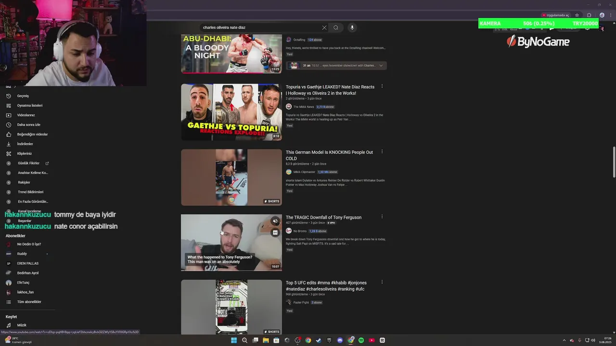Open Top 5 UFC edits video title
This screenshot has height=346, width=616.
pyautogui.click(x=326, y=285)
